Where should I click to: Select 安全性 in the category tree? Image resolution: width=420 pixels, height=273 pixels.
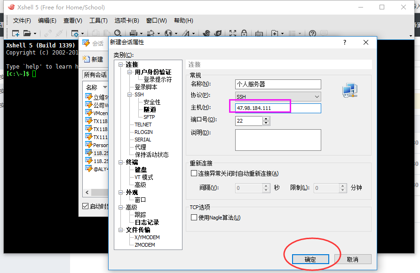152,102
